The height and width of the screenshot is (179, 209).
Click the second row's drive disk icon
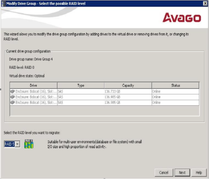click(13, 97)
